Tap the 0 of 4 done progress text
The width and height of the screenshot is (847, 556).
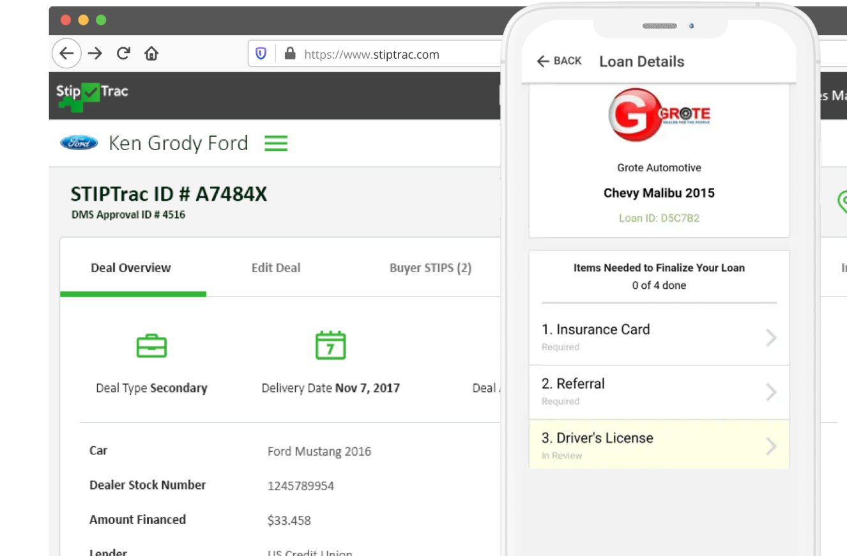[x=659, y=286]
